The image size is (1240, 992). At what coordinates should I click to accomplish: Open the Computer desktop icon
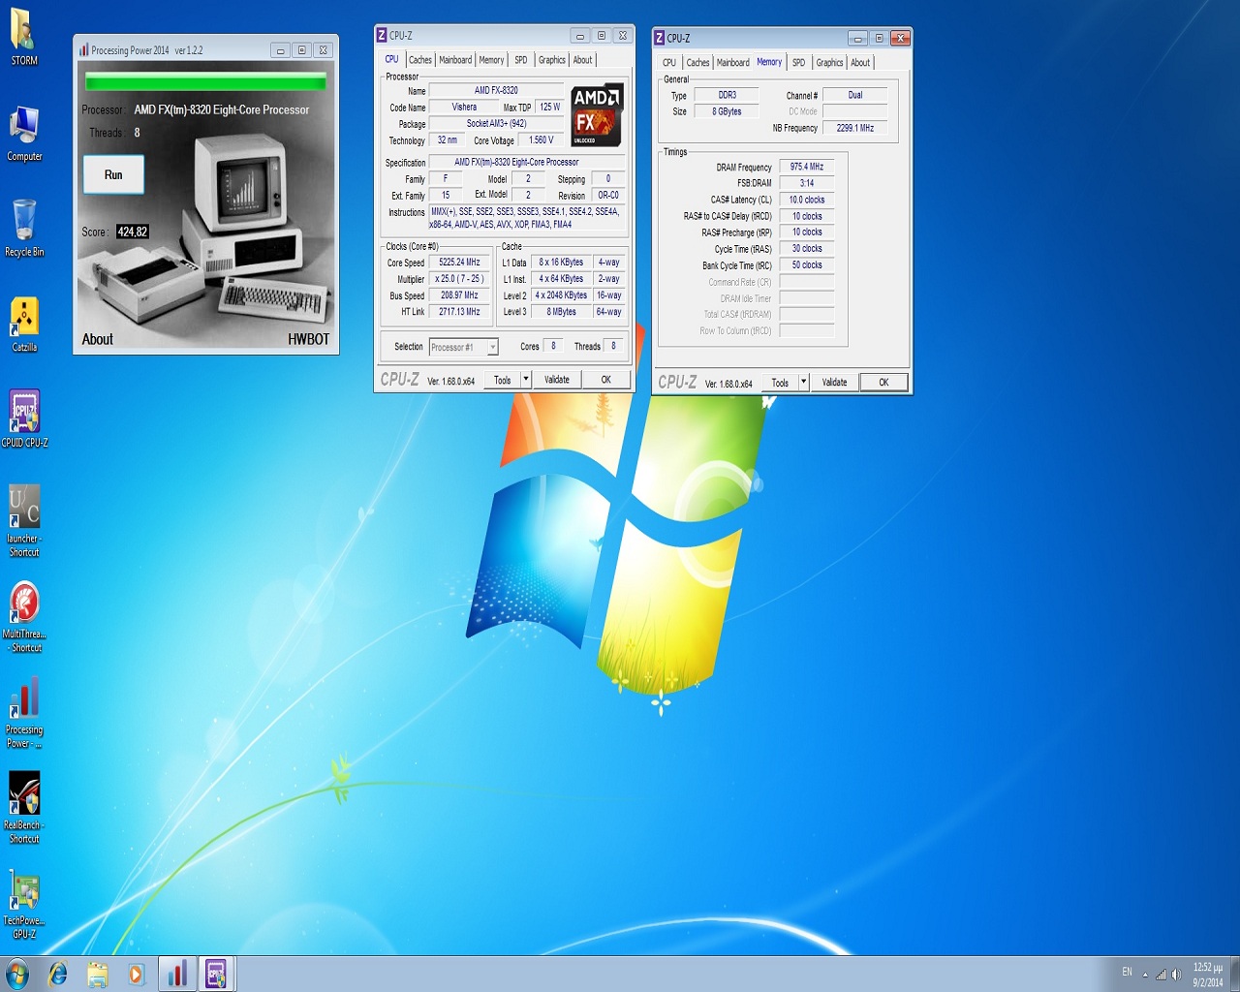pos(24,134)
